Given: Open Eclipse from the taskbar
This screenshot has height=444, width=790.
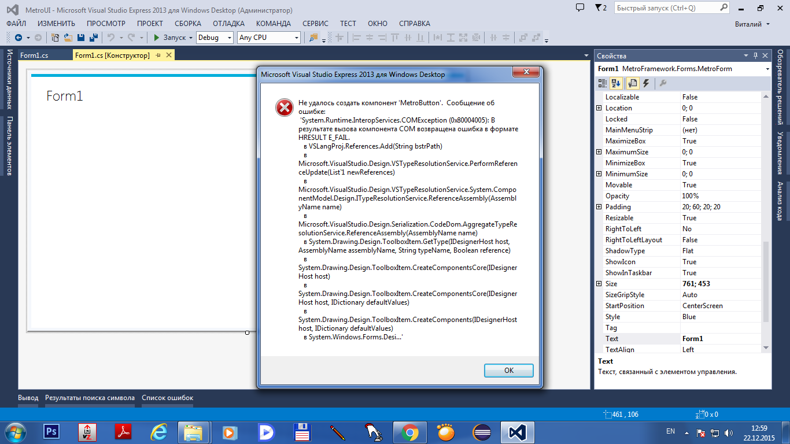Looking at the screenshot, I should pyautogui.click(x=482, y=432).
